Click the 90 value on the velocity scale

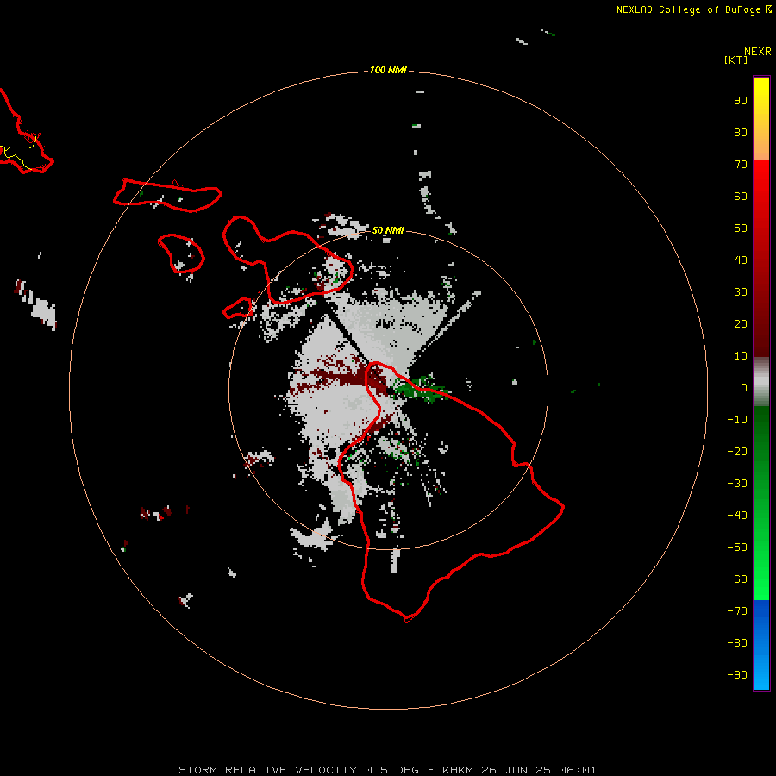coord(741,101)
